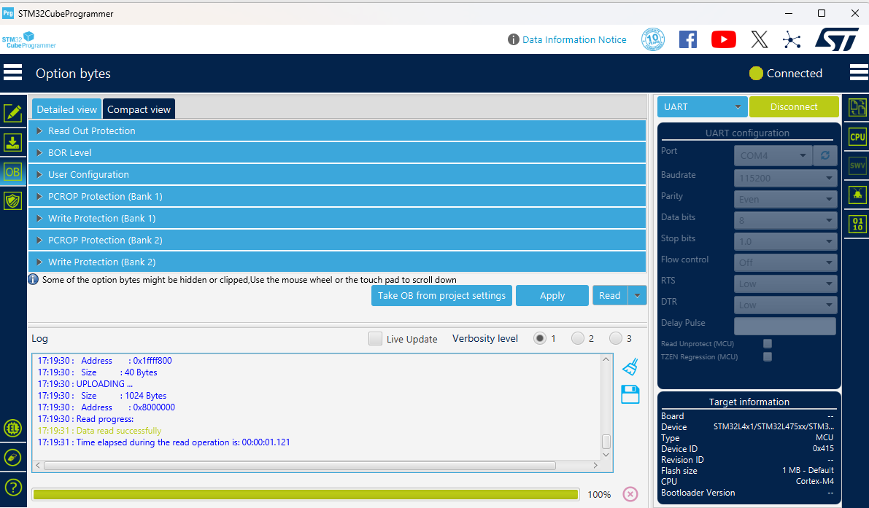869x508 pixels.
Task: Open the ST YouTube channel icon
Action: click(x=723, y=39)
